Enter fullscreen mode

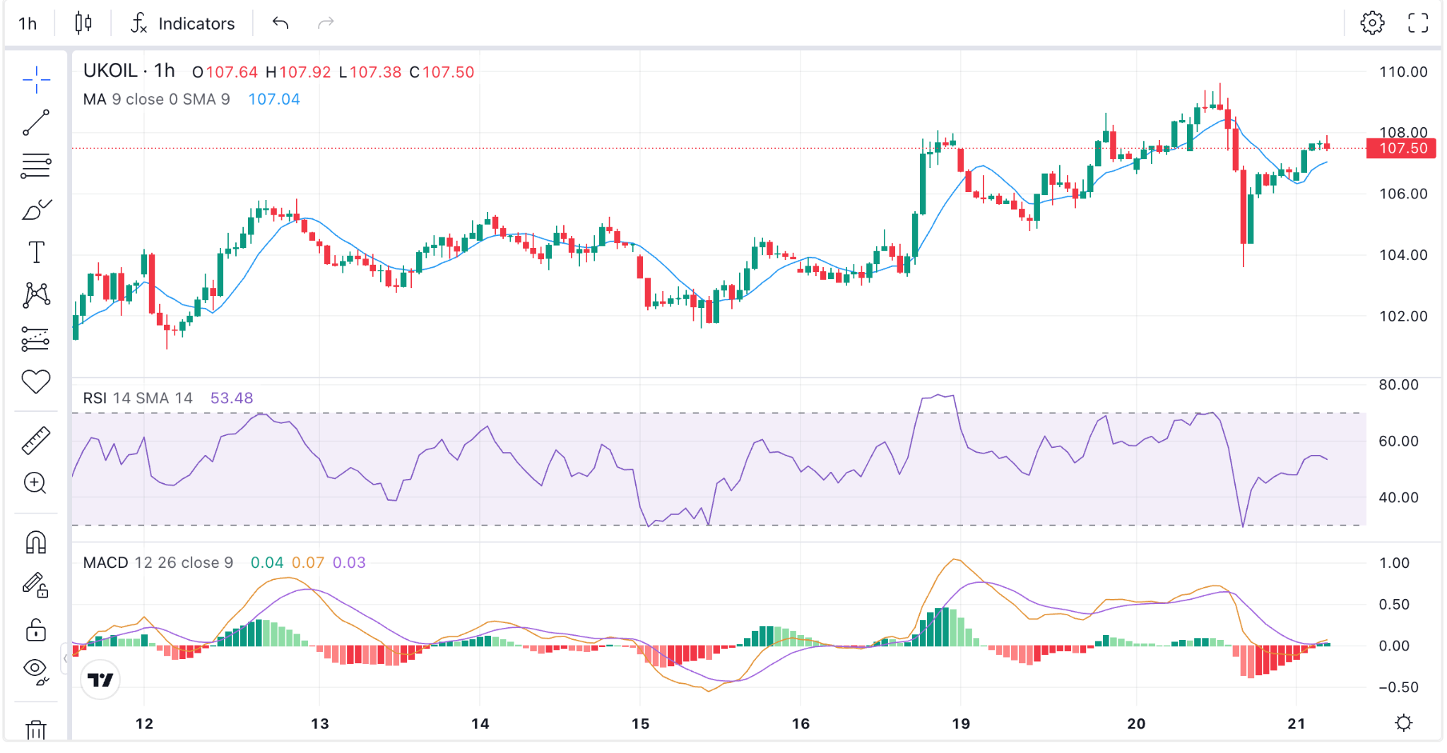coord(1418,23)
